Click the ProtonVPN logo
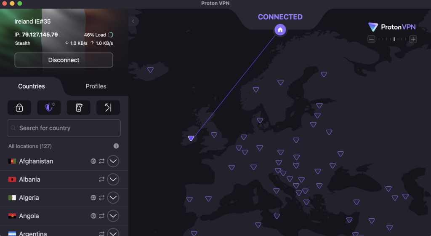This screenshot has width=431, height=236. point(392,27)
